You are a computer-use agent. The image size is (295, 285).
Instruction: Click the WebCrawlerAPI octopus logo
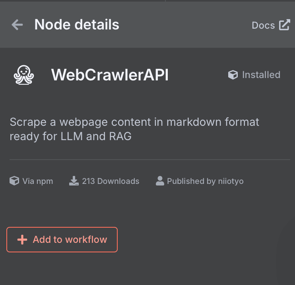[x=24, y=75]
